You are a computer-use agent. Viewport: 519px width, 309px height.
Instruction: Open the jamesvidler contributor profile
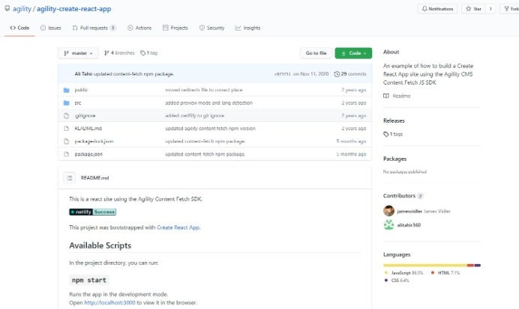409,211
